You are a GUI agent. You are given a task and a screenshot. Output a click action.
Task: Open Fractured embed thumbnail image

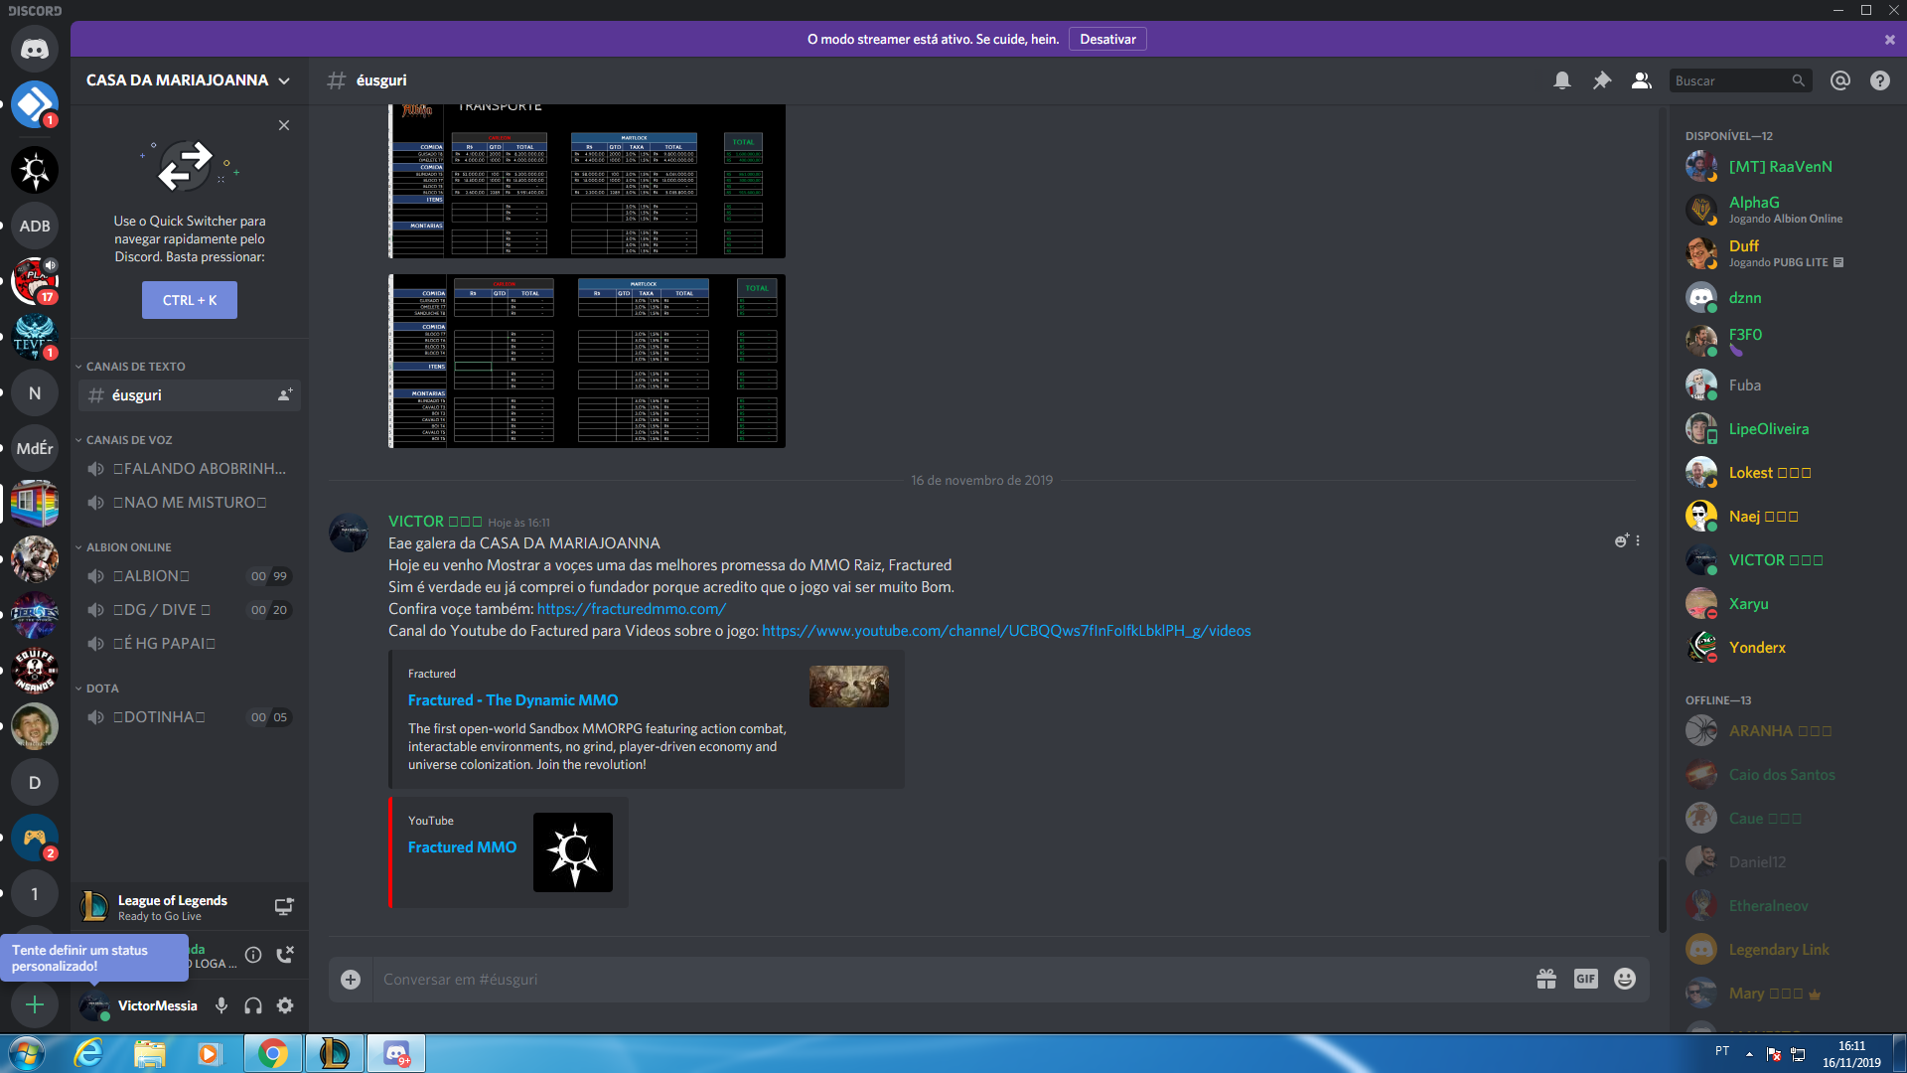[849, 687]
